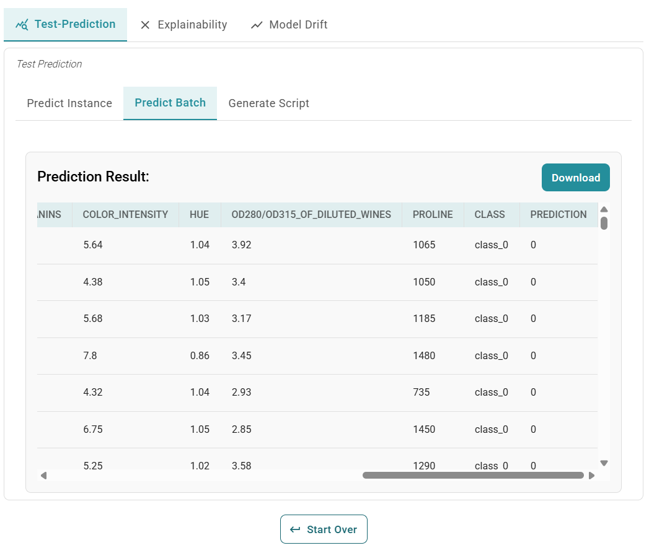Click the COLOR_INTENSITY column header
The width and height of the screenshot is (649, 548).
coord(125,215)
